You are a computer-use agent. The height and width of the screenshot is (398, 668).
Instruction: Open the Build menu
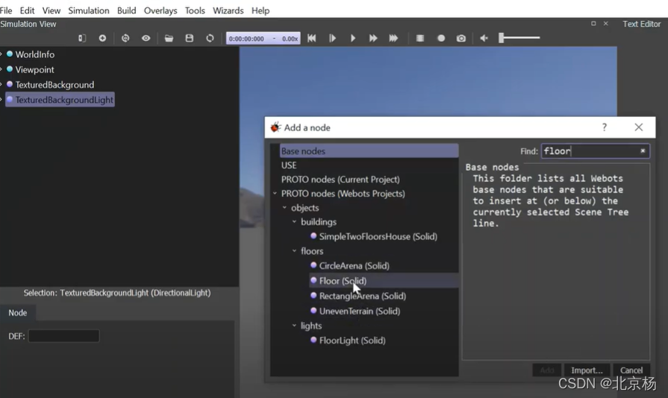coord(127,10)
